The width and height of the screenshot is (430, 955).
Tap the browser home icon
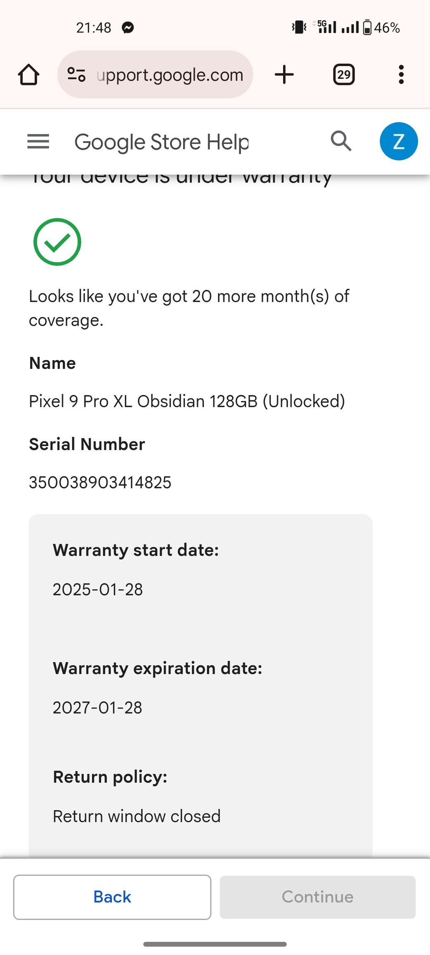[x=28, y=75]
